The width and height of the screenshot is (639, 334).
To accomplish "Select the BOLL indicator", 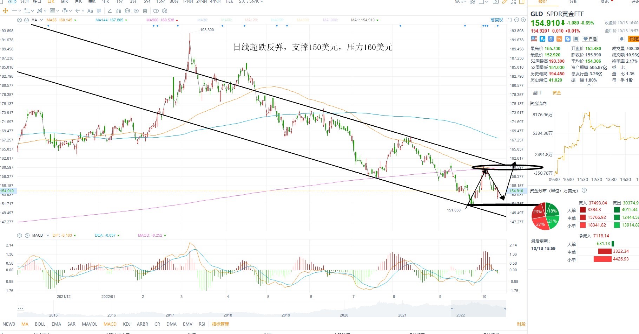I will pos(40,324).
